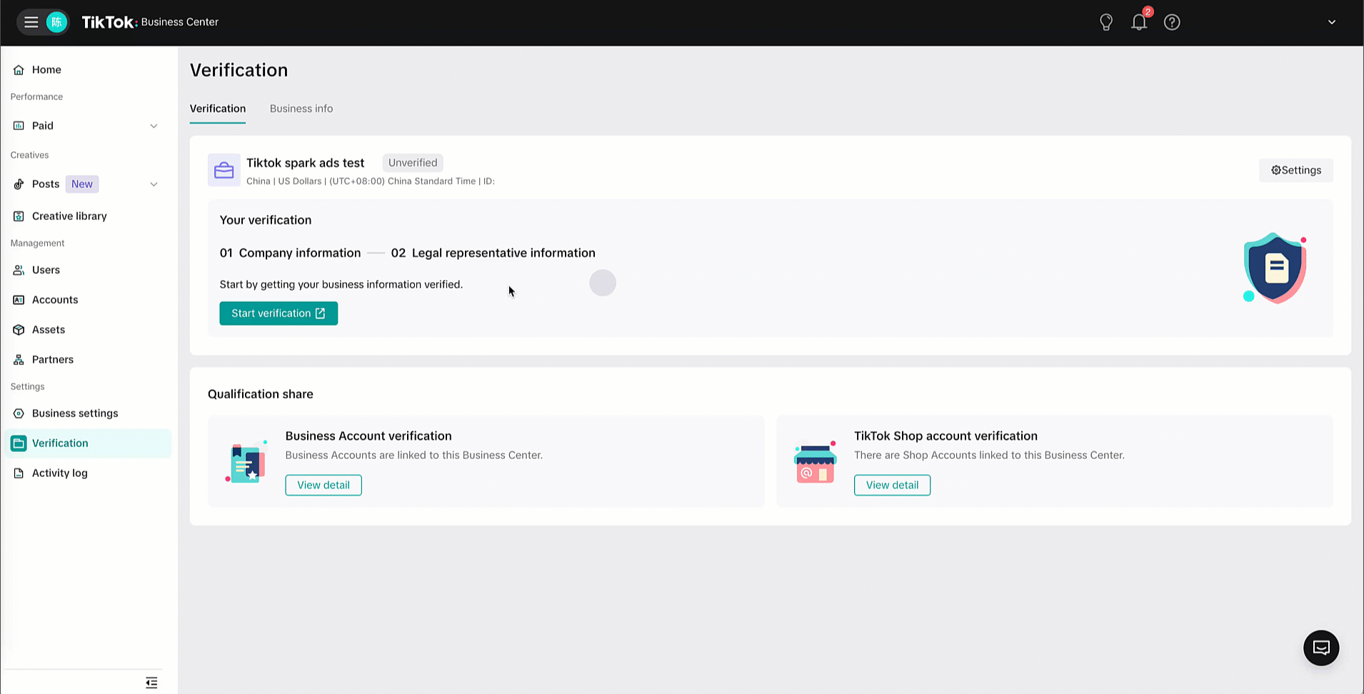Image resolution: width=1364 pixels, height=694 pixels.
Task: View detail for Business Account verification
Action: click(323, 485)
